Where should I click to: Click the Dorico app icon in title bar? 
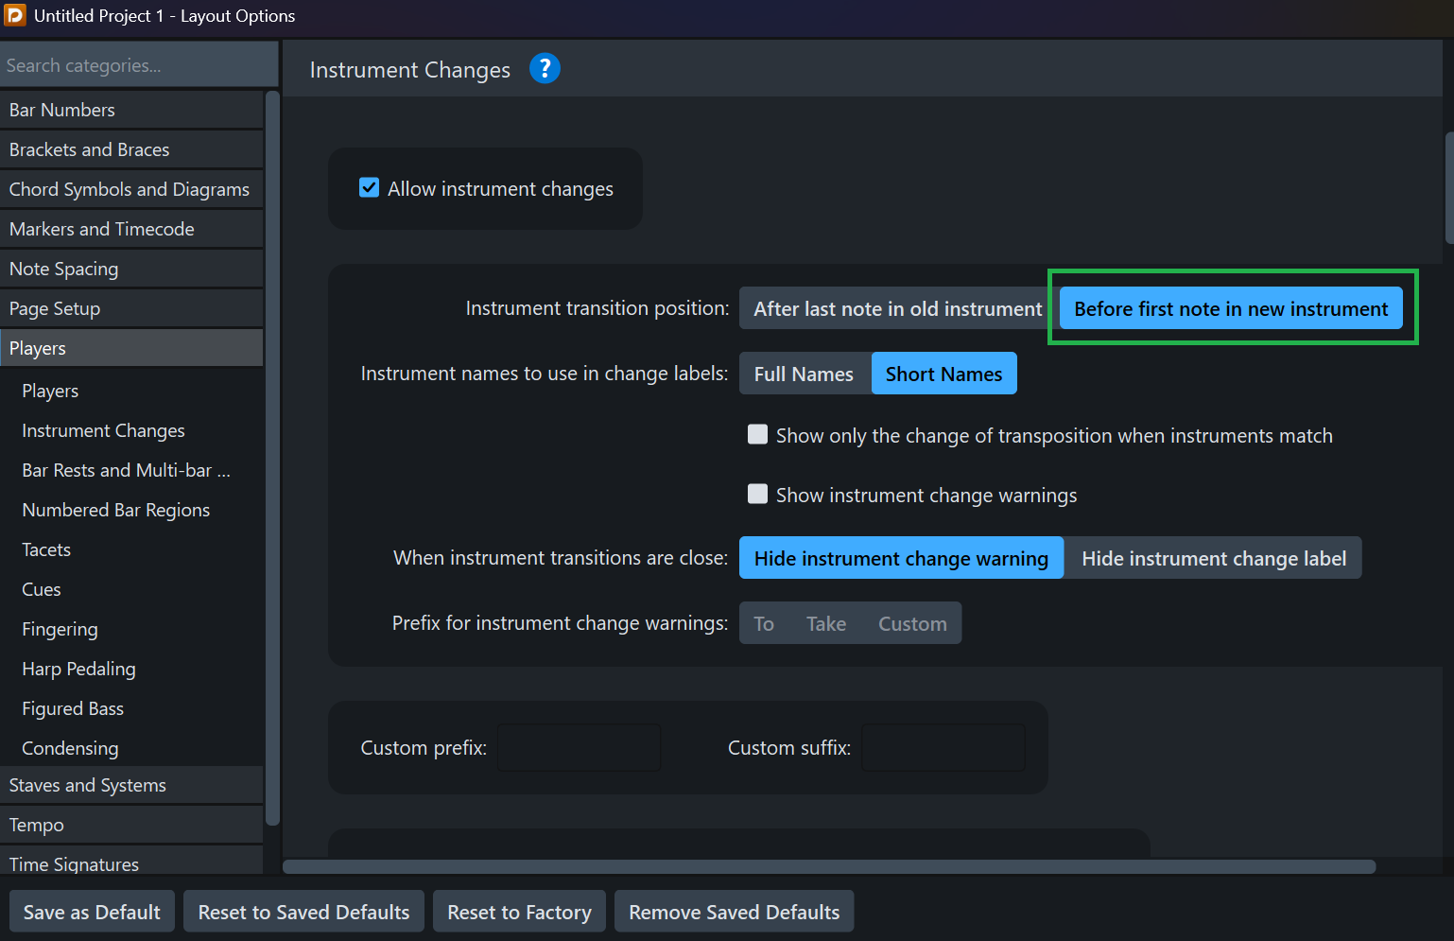tap(15, 15)
